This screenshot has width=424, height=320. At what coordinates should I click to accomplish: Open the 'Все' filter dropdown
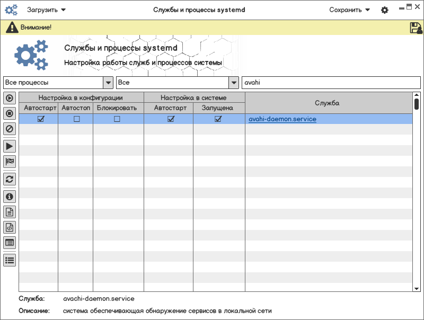(x=233, y=83)
